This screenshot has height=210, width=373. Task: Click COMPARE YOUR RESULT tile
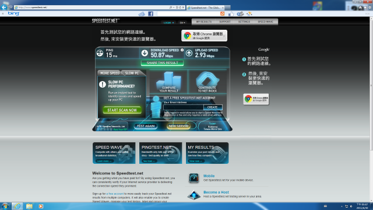pyautogui.click(x=168, y=82)
